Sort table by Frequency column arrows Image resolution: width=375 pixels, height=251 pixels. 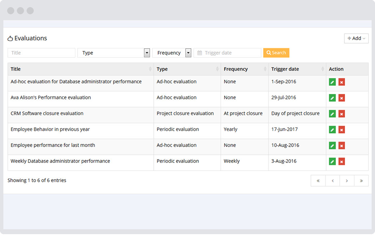(265, 69)
